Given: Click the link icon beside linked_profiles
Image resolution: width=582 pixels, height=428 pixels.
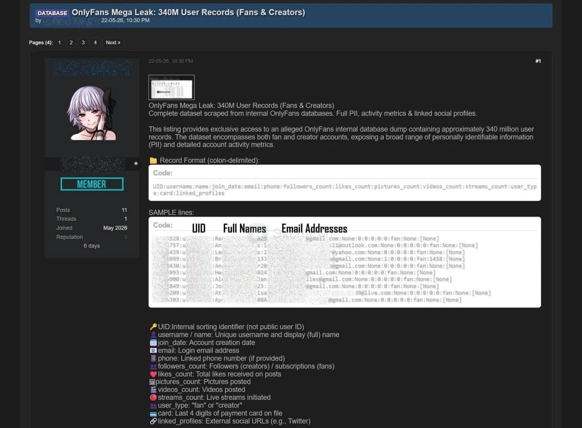Looking at the screenshot, I should coord(153,421).
